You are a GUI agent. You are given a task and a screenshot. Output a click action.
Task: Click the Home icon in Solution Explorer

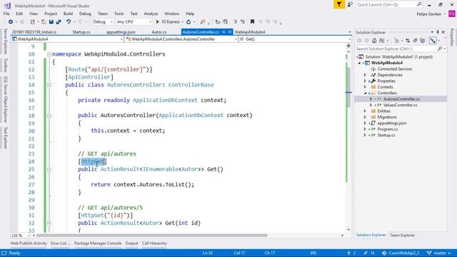coord(374,41)
